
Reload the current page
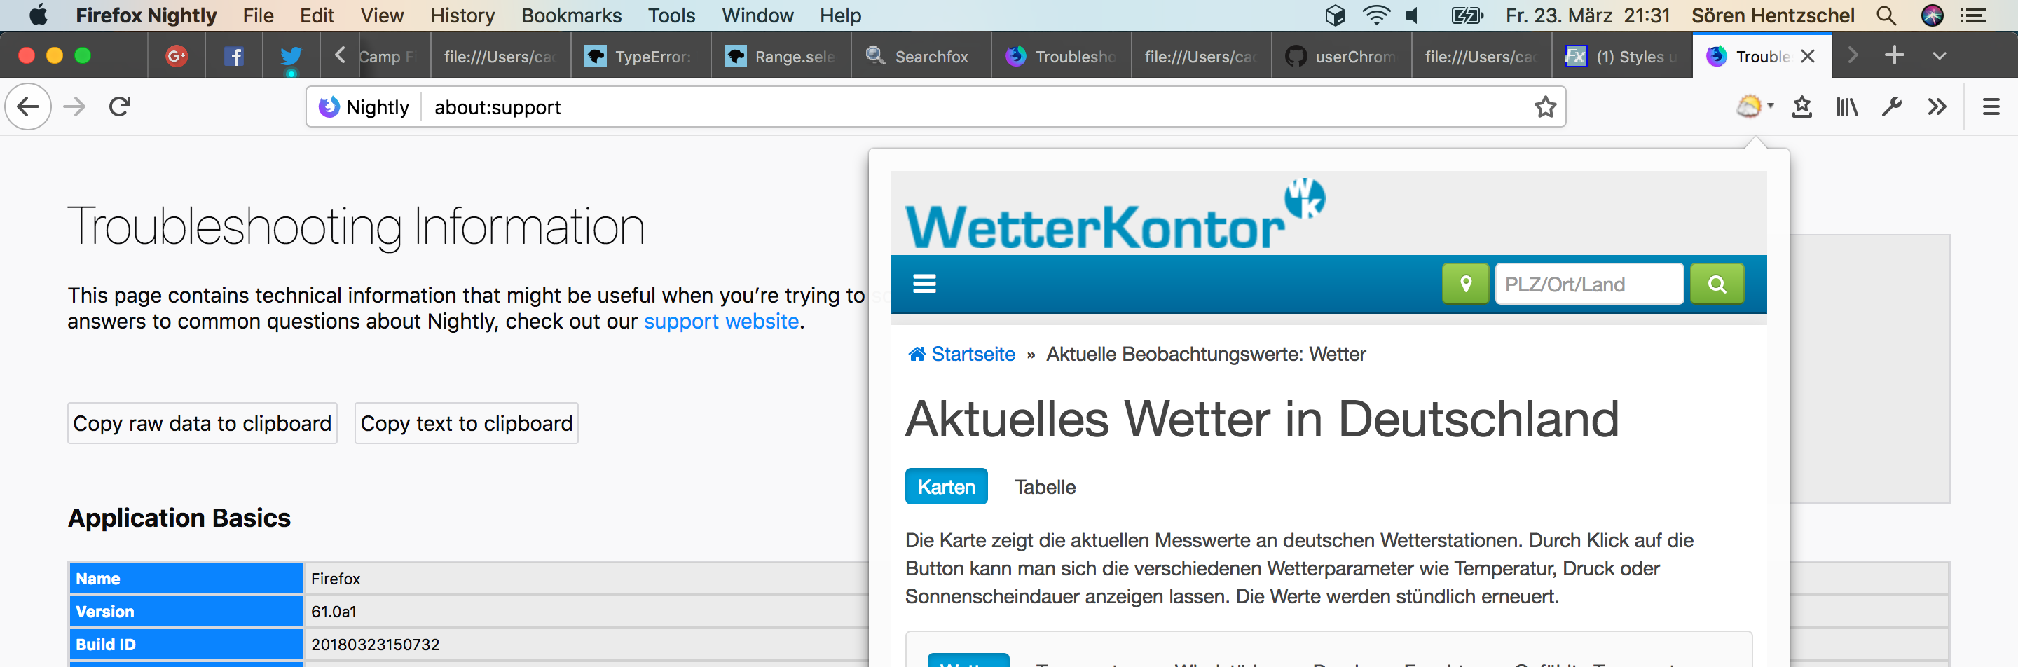(x=120, y=106)
